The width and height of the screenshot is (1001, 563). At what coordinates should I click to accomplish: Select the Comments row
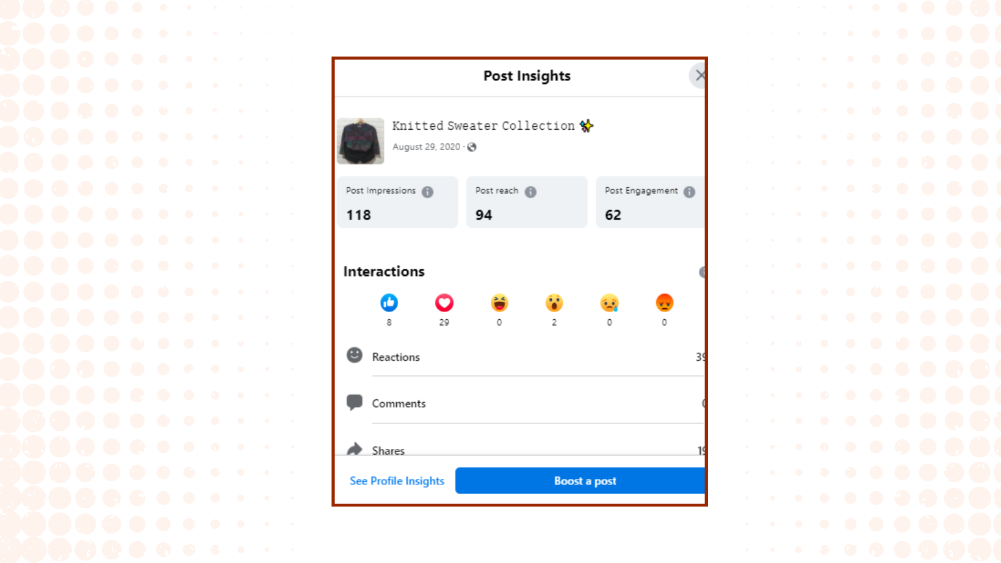tap(525, 403)
